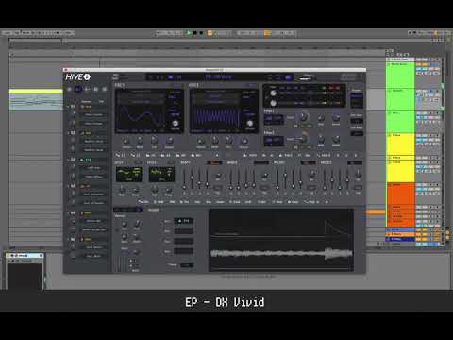Click the second AMP1 envelope slider (decay)
453x340 pixels.
tap(192, 178)
